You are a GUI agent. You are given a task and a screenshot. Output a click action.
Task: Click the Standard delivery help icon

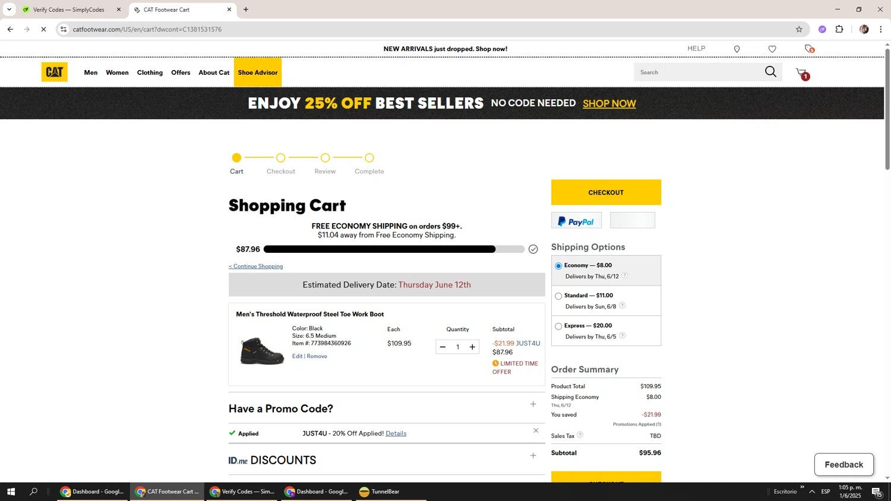click(622, 306)
